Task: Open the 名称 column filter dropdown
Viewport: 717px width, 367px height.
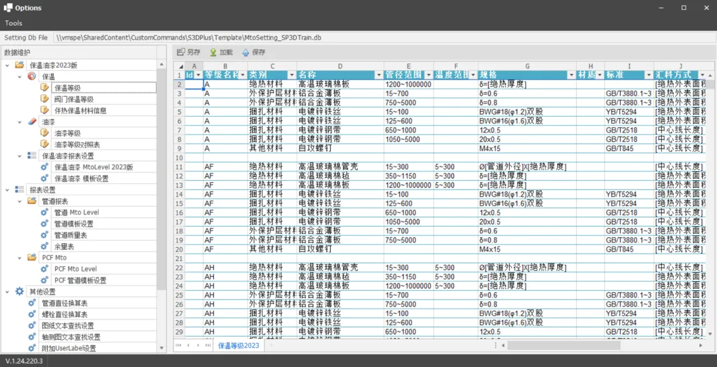Action: point(378,75)
